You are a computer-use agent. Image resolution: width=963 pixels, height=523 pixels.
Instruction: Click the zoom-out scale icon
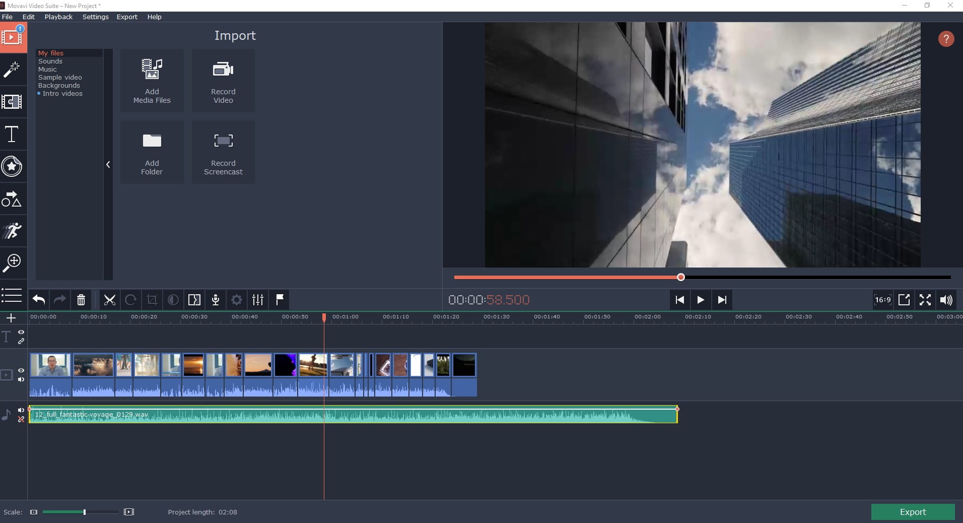(34, 512)
